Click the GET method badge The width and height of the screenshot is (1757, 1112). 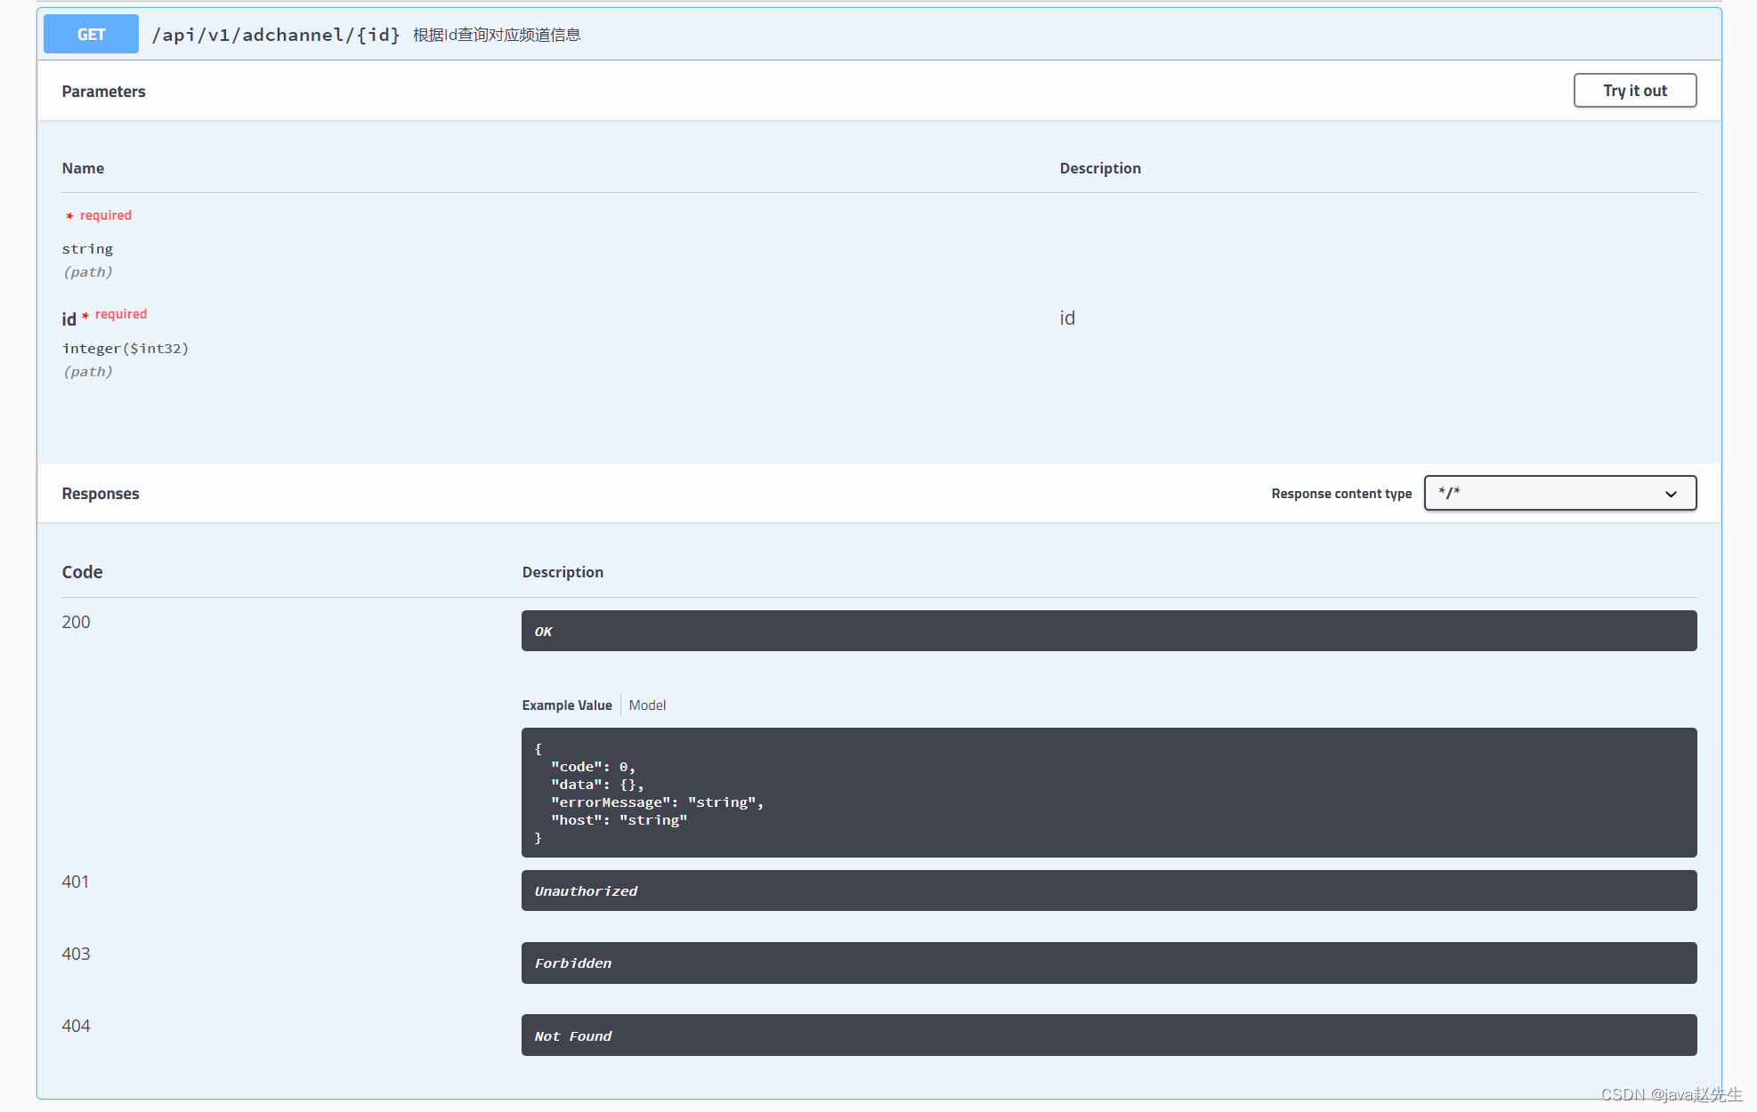click(90, 34)
